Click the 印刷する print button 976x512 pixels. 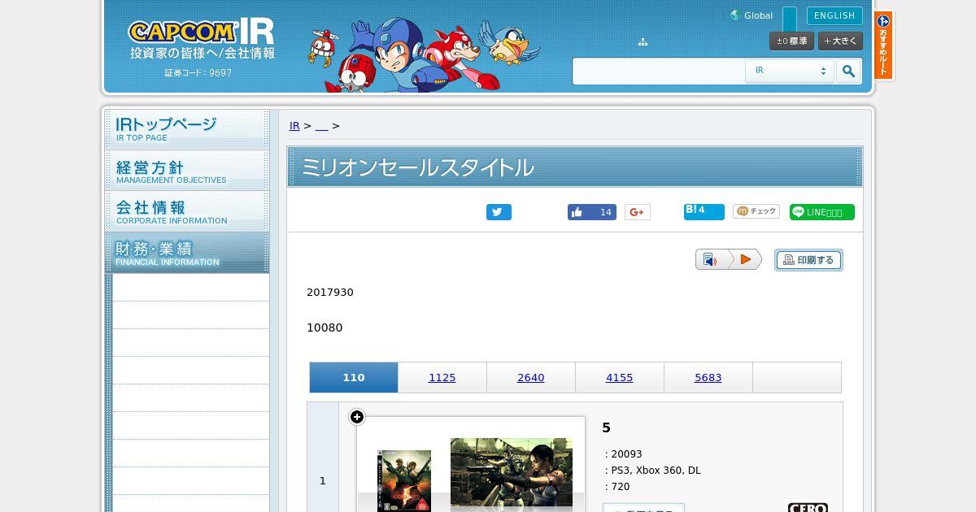(808, 260)
